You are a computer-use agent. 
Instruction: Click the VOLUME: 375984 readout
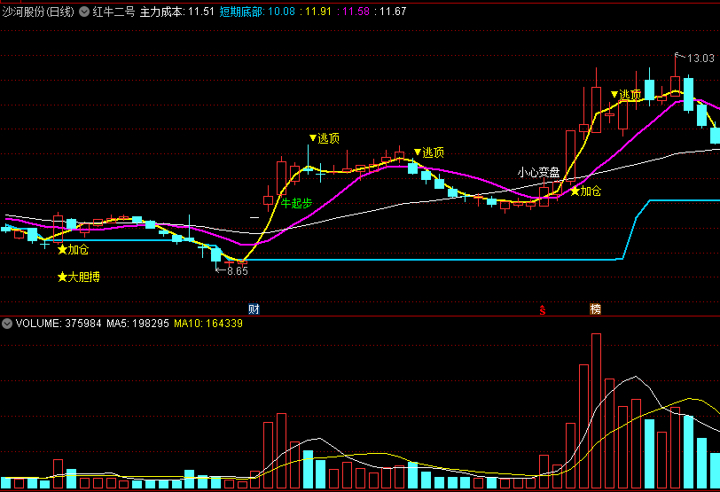coord(59,324)
